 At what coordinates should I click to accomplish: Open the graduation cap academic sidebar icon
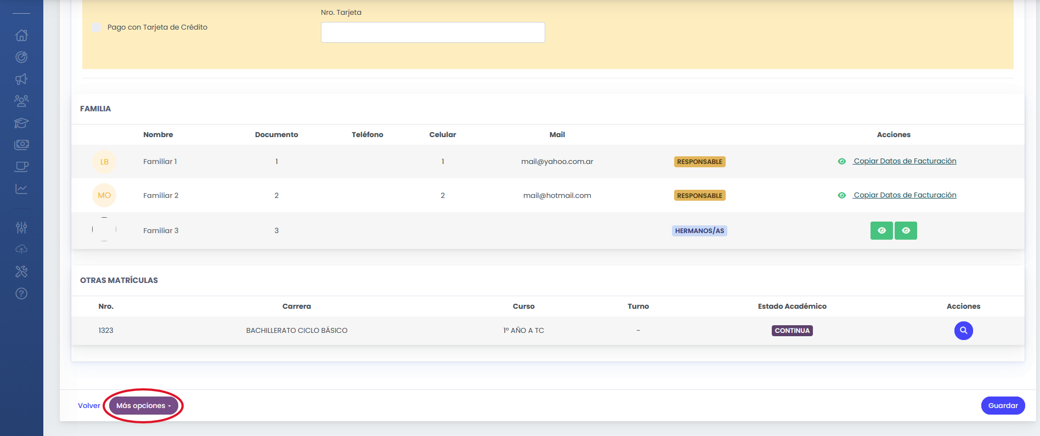click(x=21, y=123)
